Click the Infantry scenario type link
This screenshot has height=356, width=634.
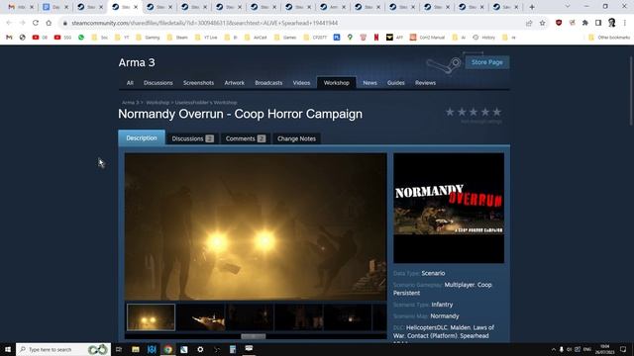click(442, 305)
